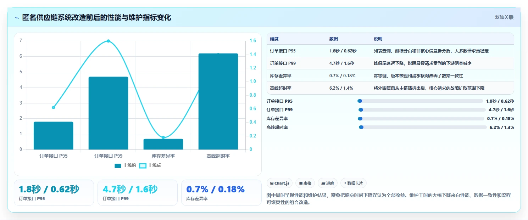This screenshot has width=528, height=220.
Task: Open the 4.7秒 / 1.6秒 data card
Action: tap(138, 193)
